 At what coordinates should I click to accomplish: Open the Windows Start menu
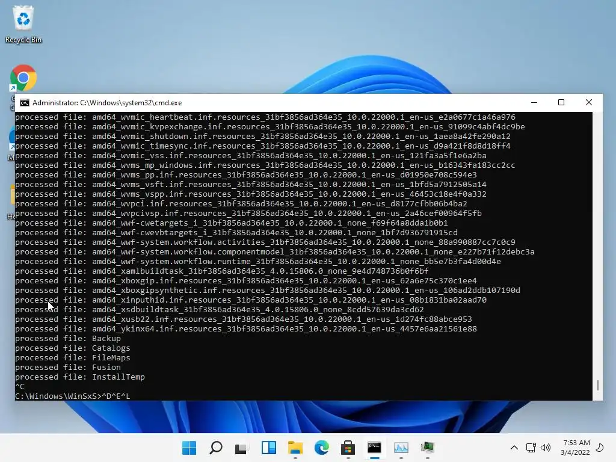189,448
